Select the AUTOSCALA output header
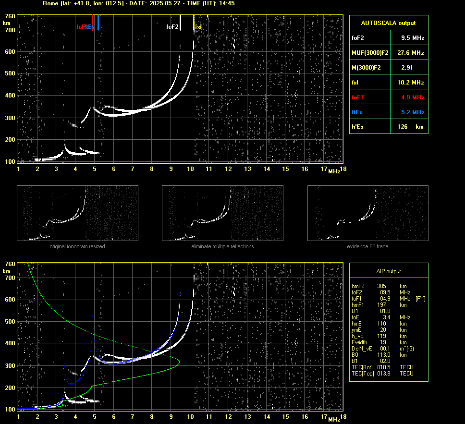 coord(389,23)
